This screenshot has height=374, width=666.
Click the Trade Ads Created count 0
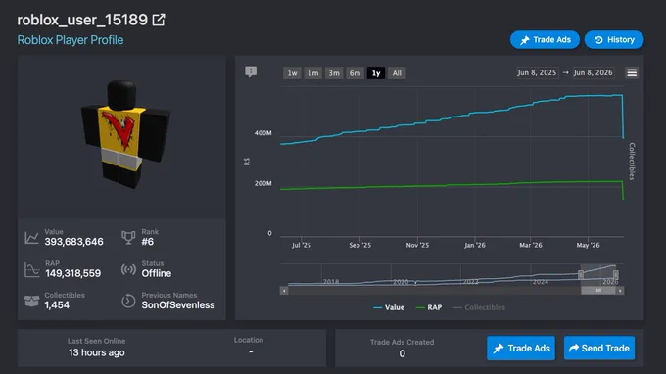(402, 353)
